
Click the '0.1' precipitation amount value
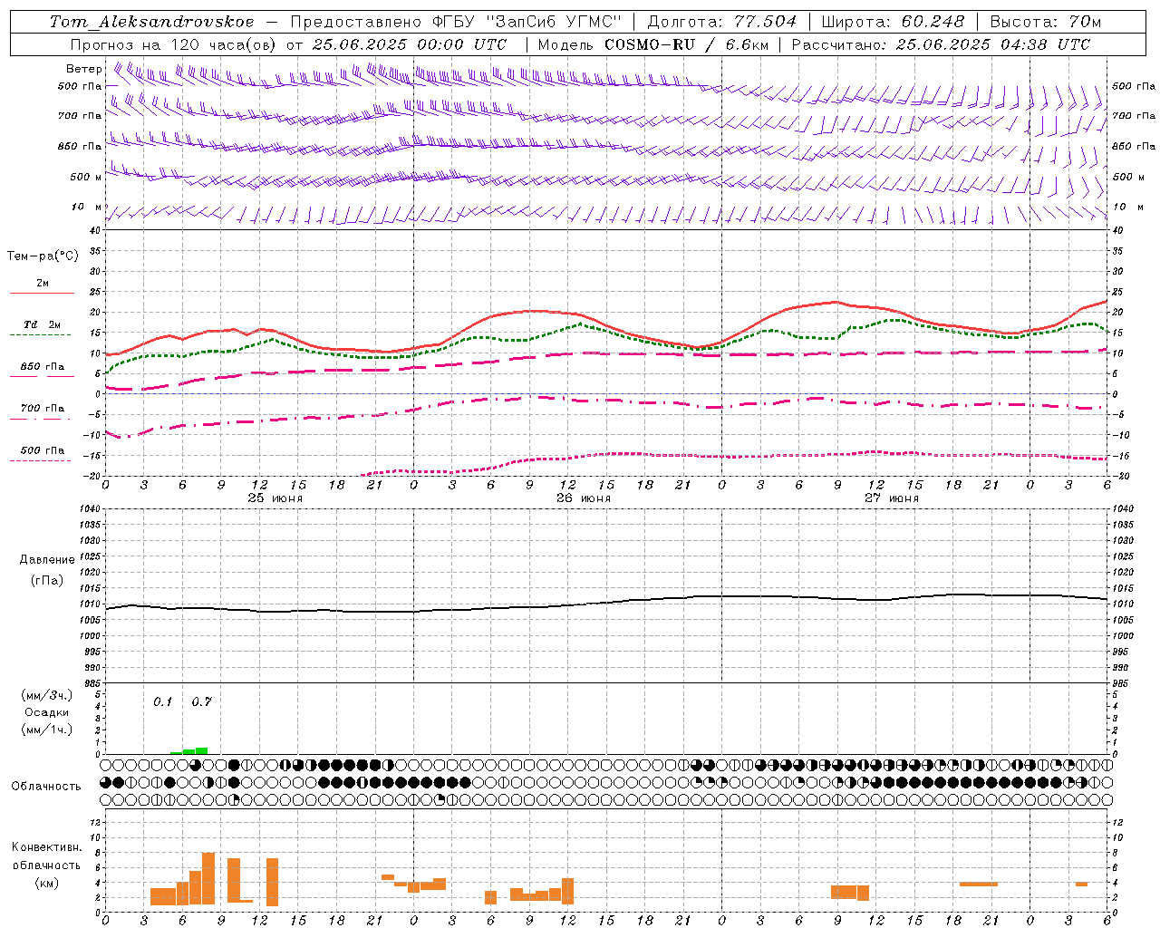click(x=162, y=702)
